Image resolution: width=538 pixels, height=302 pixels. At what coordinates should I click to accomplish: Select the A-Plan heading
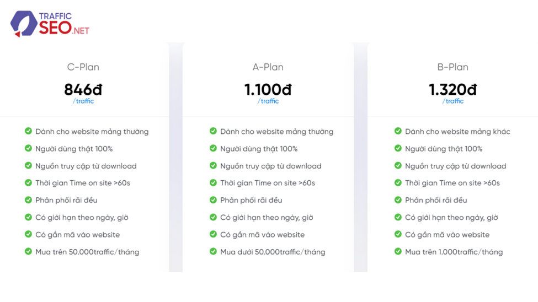tap(268, 67)
